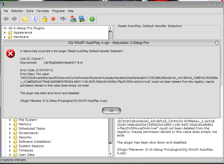Click the networked computers toolbar icon
Viewport: 224px width, 164px height.
point(82,19)
